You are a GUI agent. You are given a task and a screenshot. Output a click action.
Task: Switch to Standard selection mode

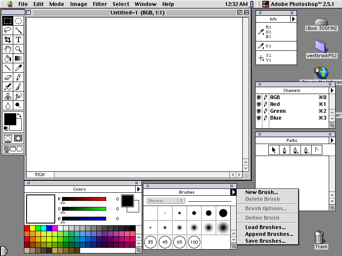pyautogui.click(x=8, y=138)
